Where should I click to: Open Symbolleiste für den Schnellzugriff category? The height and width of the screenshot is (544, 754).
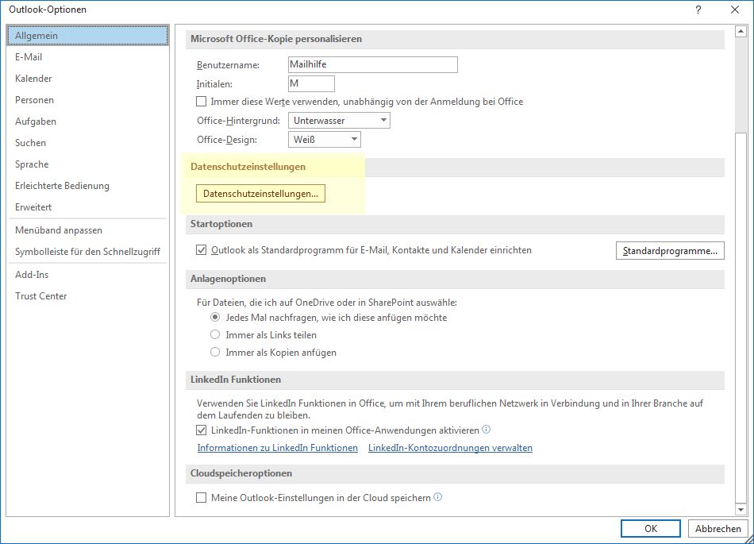pos(88,252)
